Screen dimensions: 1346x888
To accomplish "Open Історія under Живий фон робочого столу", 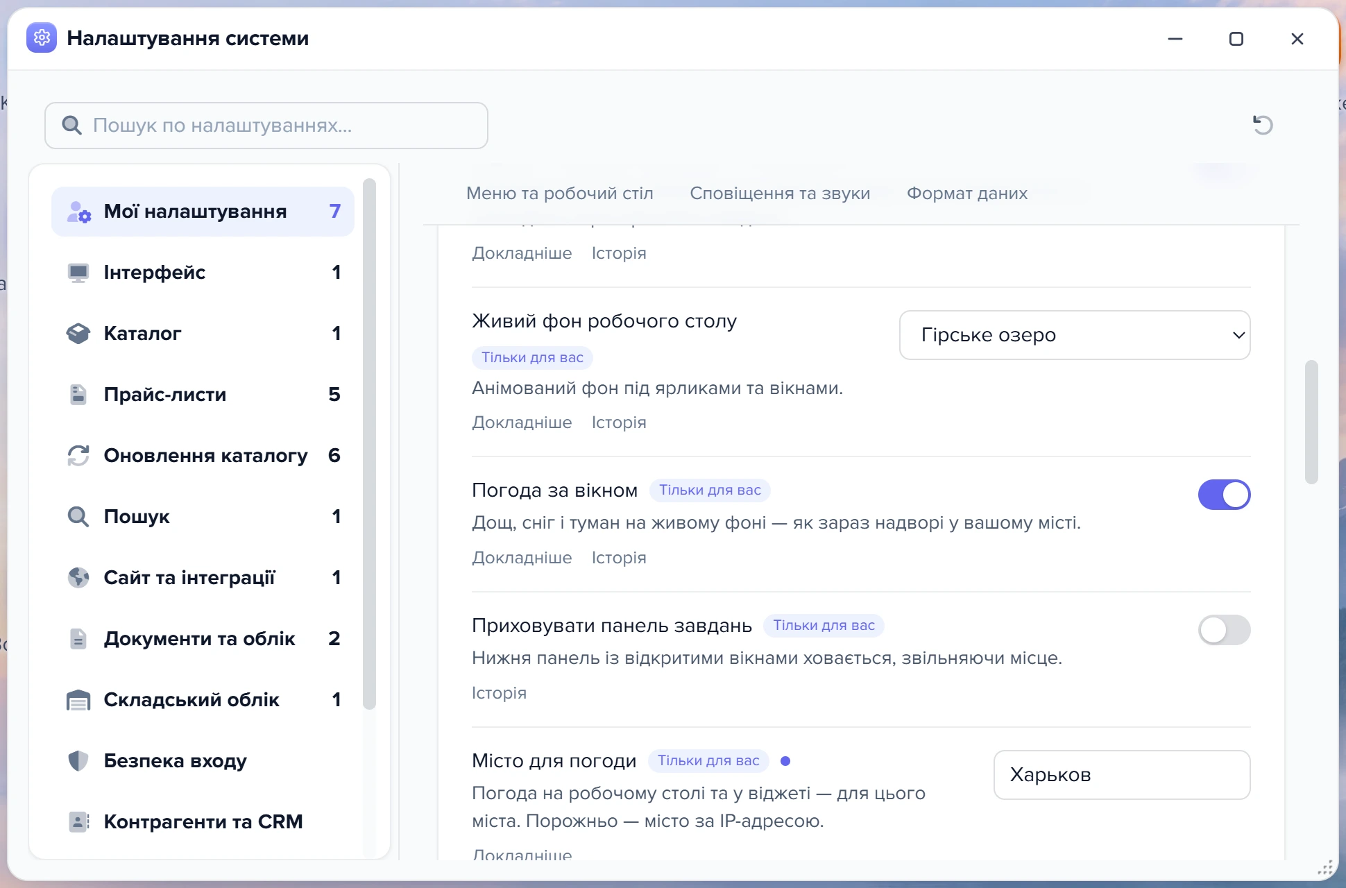I will pos(619,422).
